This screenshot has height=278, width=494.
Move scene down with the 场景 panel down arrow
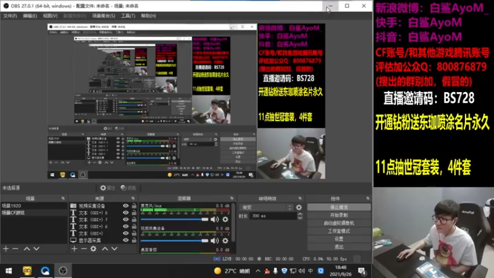coord(36,249)
